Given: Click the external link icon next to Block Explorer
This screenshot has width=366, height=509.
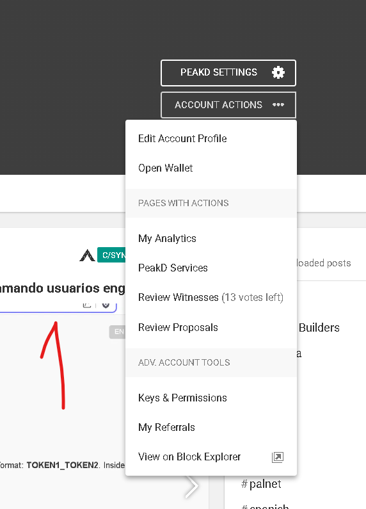Looking at the screenshot, I should coord(278,457).
